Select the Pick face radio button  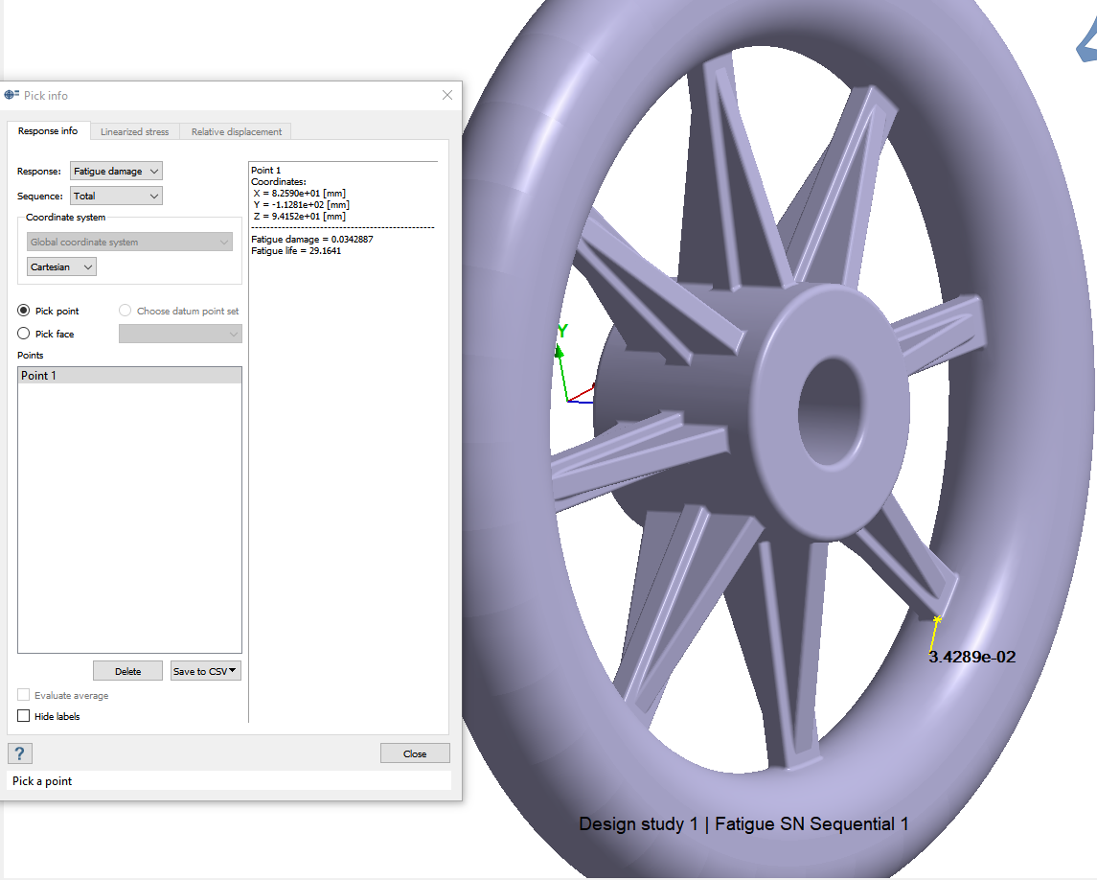click(24, 334)
